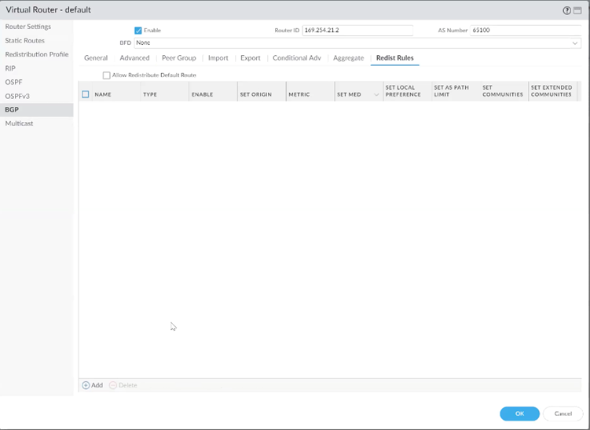Click the Add plus icon
This screenshot has width=590, height=430.
(86, 385)
